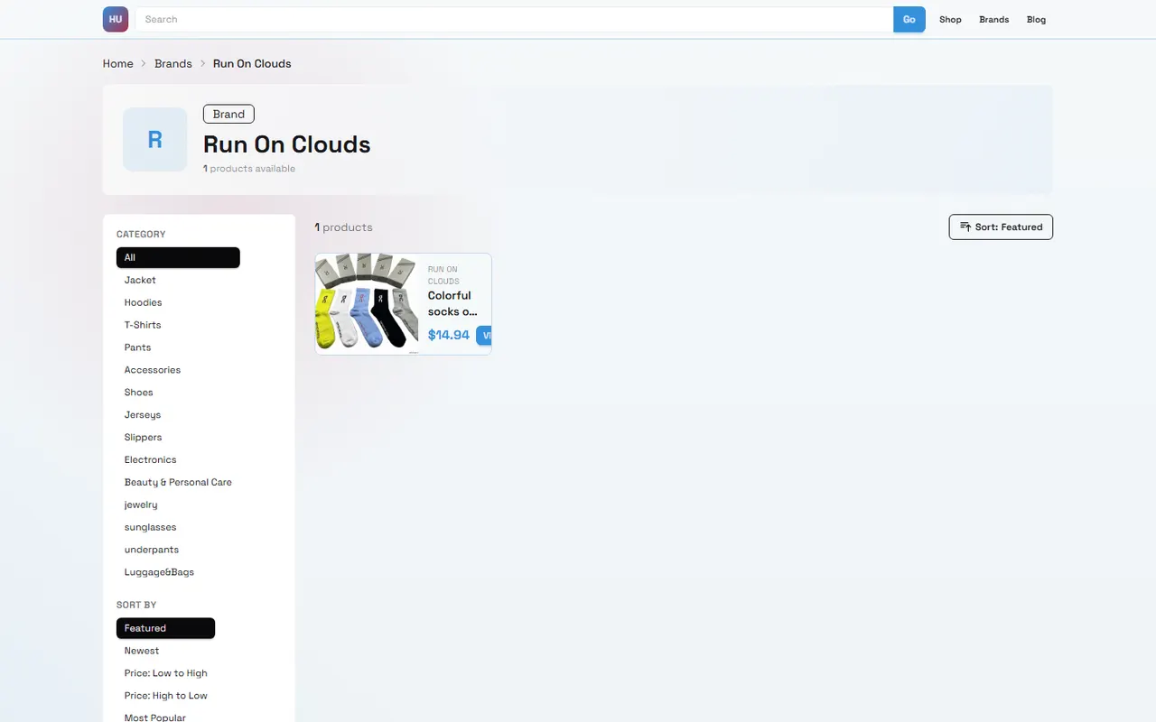Select the All category filter
Image resolution: width=1156 pixels, height=722 pixels.
coord(178,257)
